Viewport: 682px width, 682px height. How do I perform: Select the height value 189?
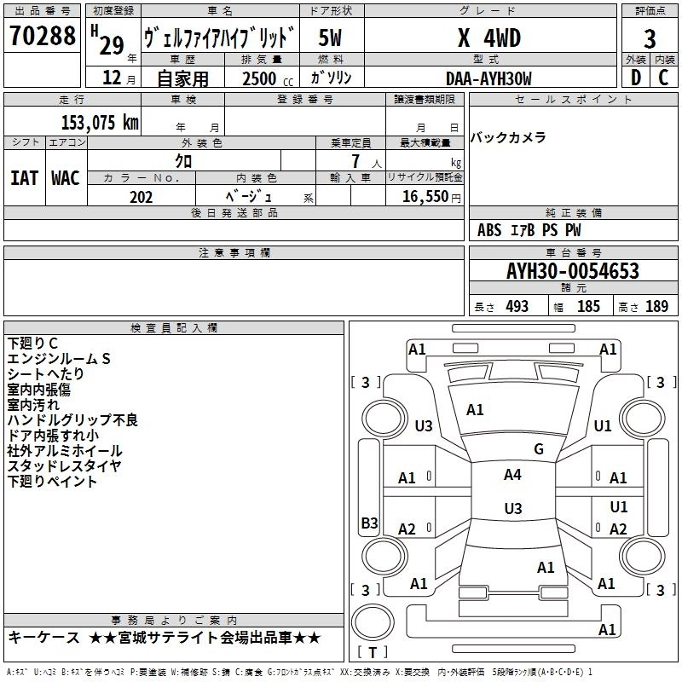[x=656, y=306]
